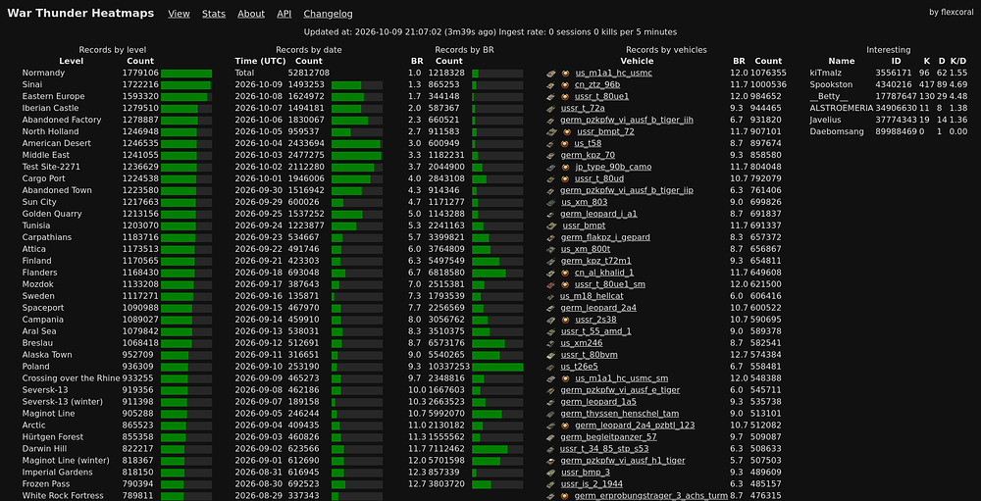Click the tank icon beside germ_kpz_70

point(550,155)
